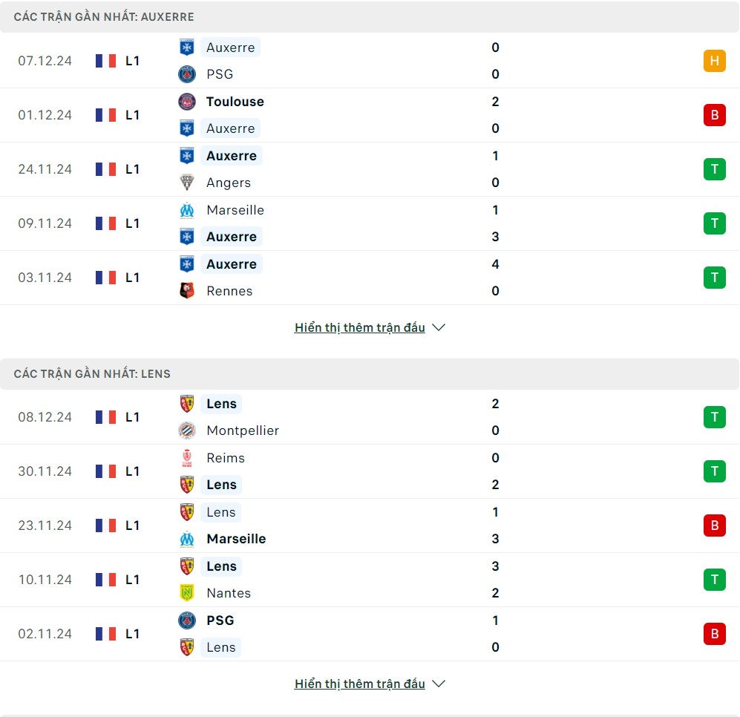This screenshot has height=717, width=740.
Task: Expand more Lens matches chevron
Action: tap(439, 684)
